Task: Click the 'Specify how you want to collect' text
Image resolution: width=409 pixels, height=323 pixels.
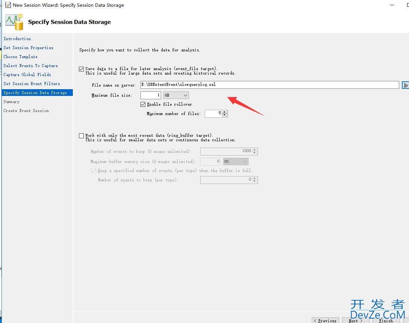Action: click(140, 50)
